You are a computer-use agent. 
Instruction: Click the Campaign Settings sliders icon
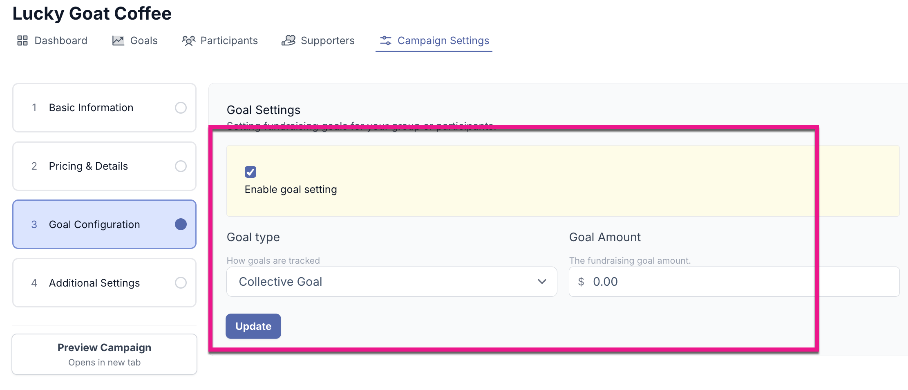[386, 40]
